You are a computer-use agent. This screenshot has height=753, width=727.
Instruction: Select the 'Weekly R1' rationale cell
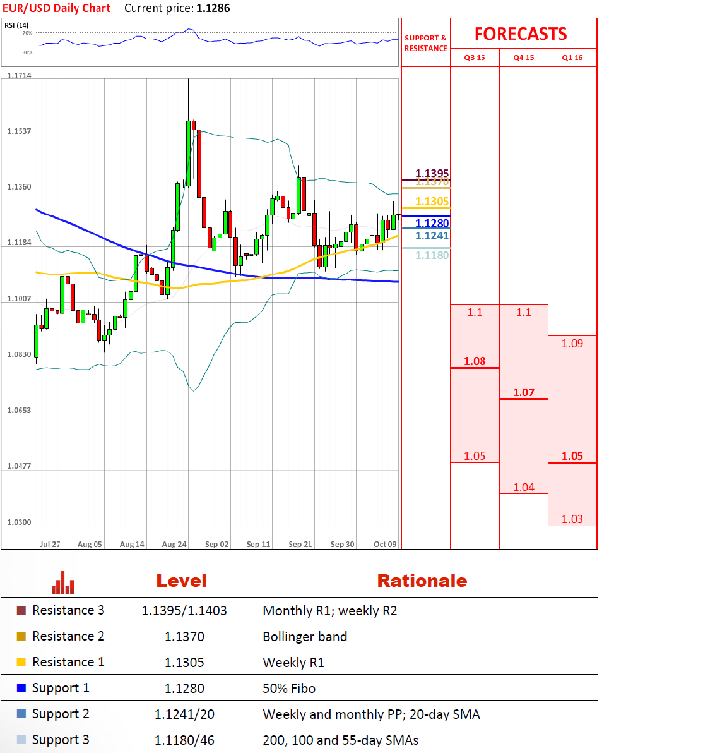coord(293,663)
